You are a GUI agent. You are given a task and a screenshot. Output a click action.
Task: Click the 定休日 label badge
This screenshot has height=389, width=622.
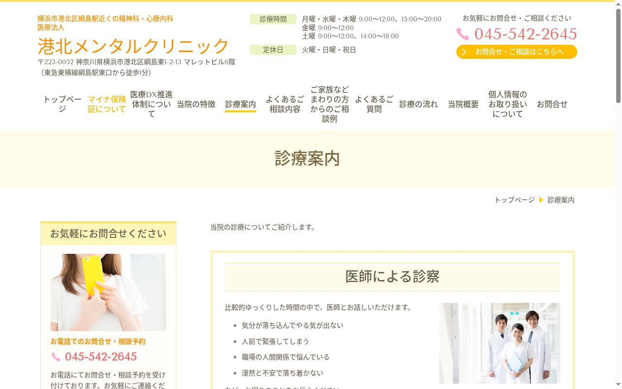(273, 50)
